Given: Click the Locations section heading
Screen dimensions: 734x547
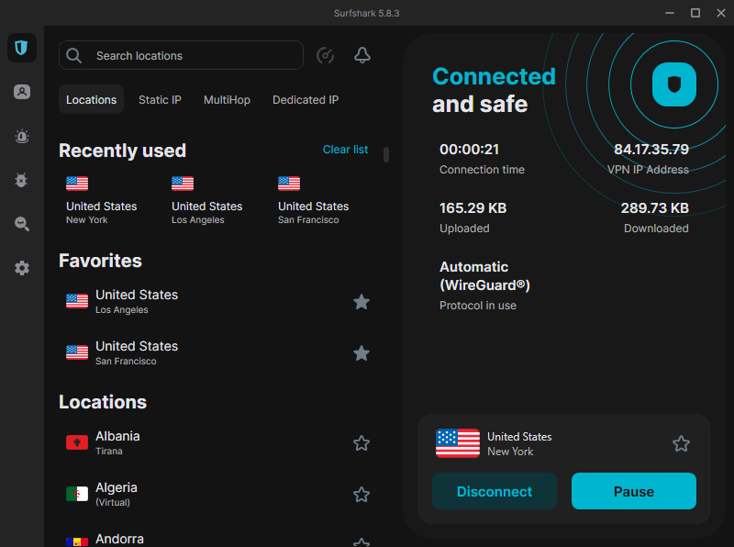Looking at the screenshot, I should 103,402.
